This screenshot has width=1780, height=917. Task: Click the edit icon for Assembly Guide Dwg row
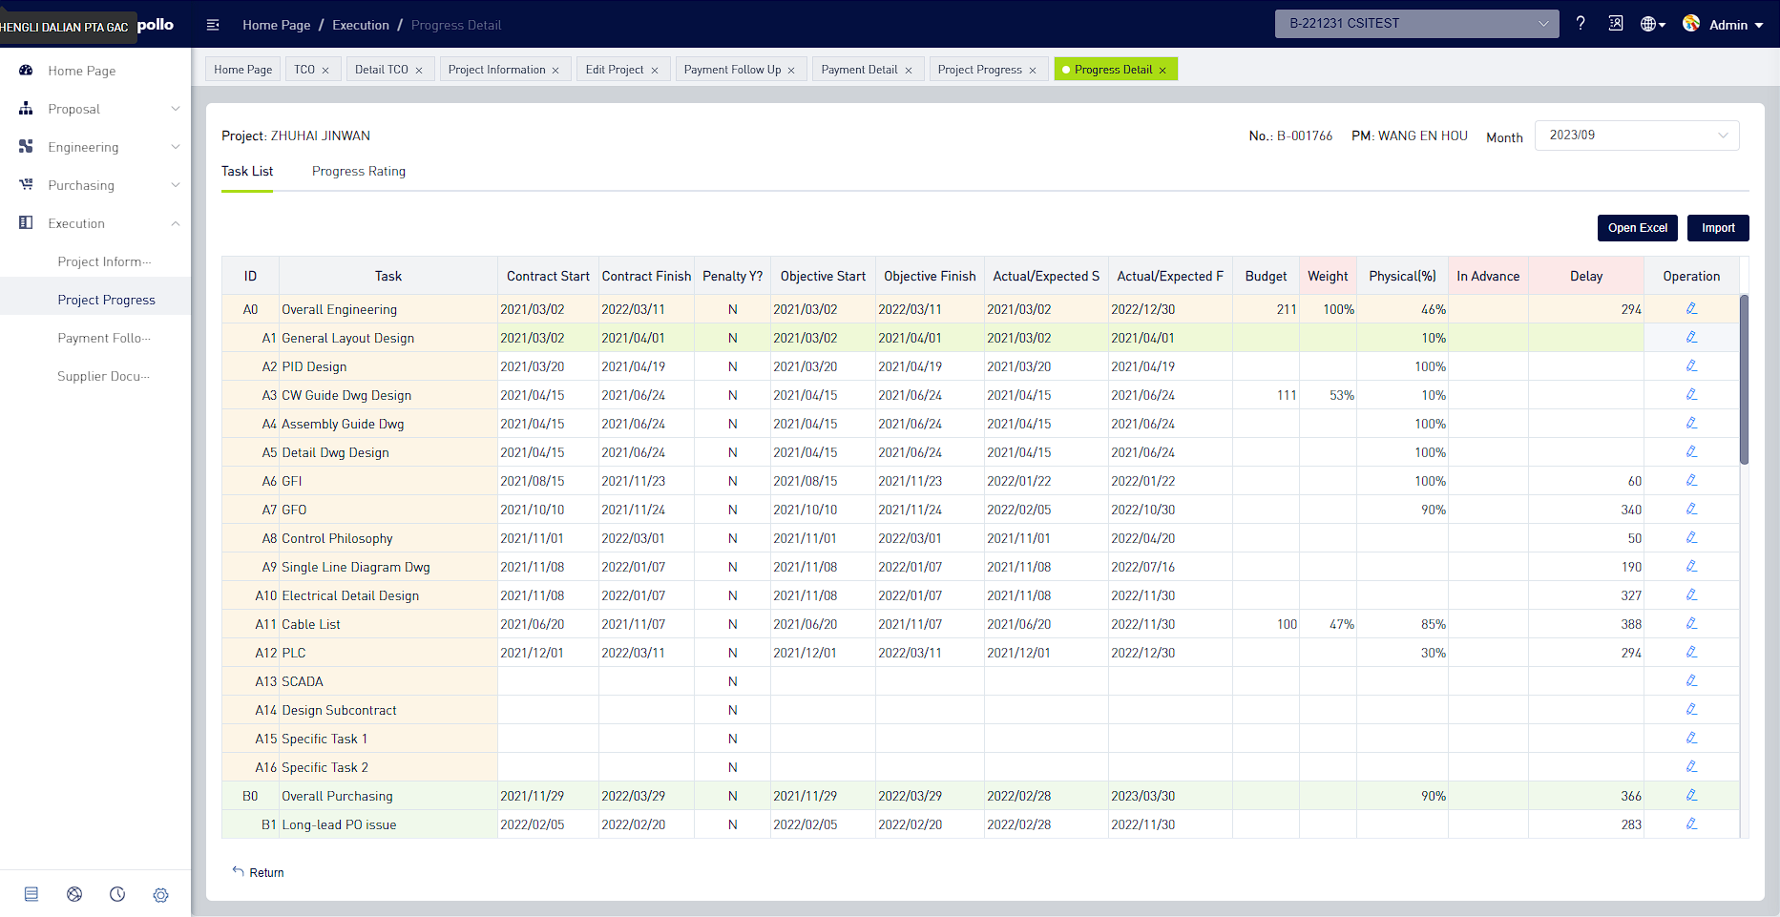(1691, 424)
